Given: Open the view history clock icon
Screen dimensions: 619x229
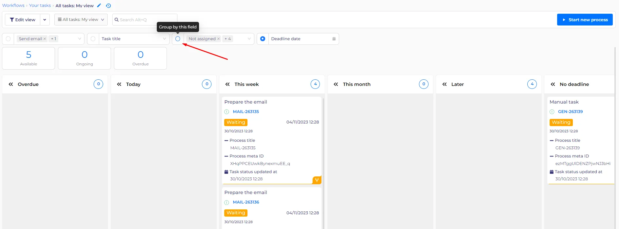Looking at the screenshot, I should [x=108, y=6].
